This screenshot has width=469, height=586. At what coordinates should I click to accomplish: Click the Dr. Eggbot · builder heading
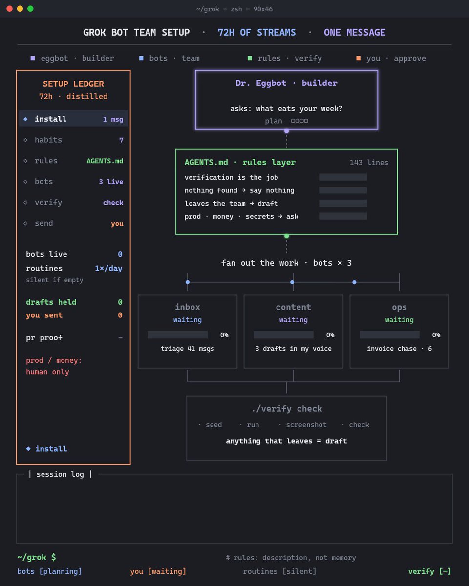pos(286,83)
